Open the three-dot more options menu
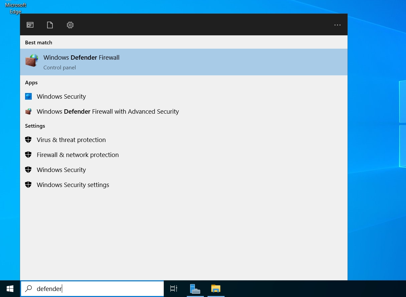406x297 pixels. click(337, 25)
